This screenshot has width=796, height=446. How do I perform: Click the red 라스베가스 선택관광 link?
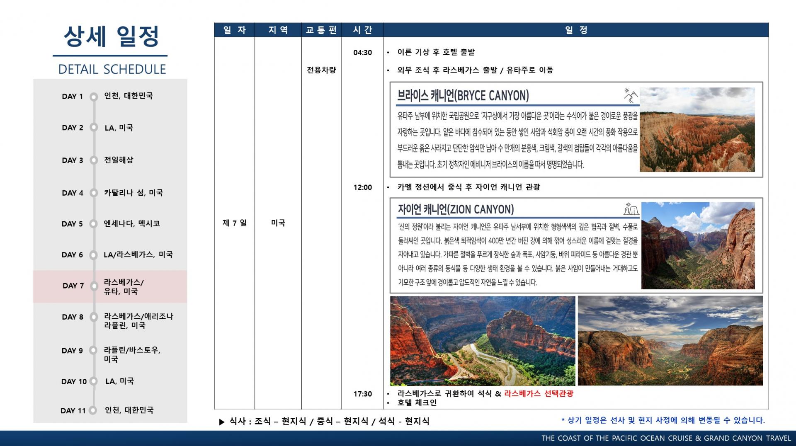539,393
